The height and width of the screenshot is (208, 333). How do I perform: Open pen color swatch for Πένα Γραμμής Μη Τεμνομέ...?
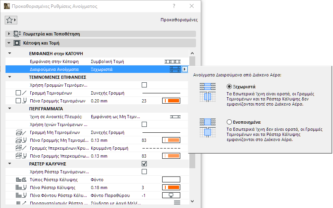(171, 140)
